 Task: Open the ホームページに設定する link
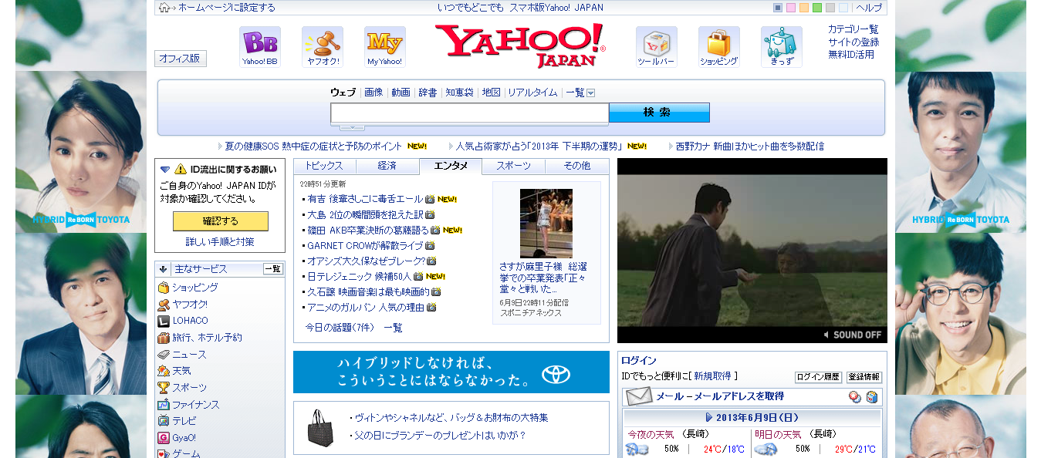coord(227,8)
